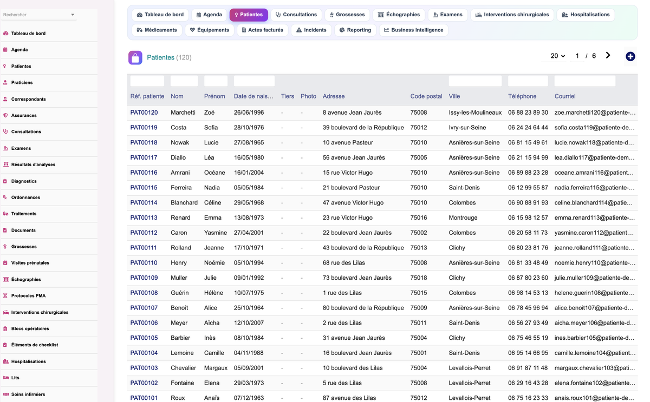This screenshot has width=650, height=402.
Task: Click the Courriel filter field
Action: pyautogui.click(x=585, y=81)
